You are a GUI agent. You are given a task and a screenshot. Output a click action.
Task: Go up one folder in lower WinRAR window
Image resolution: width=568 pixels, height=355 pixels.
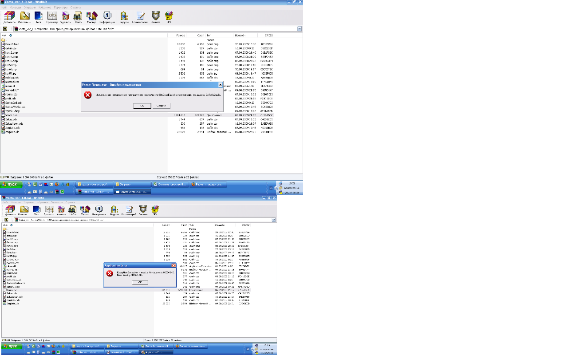(x=6, y=220)
